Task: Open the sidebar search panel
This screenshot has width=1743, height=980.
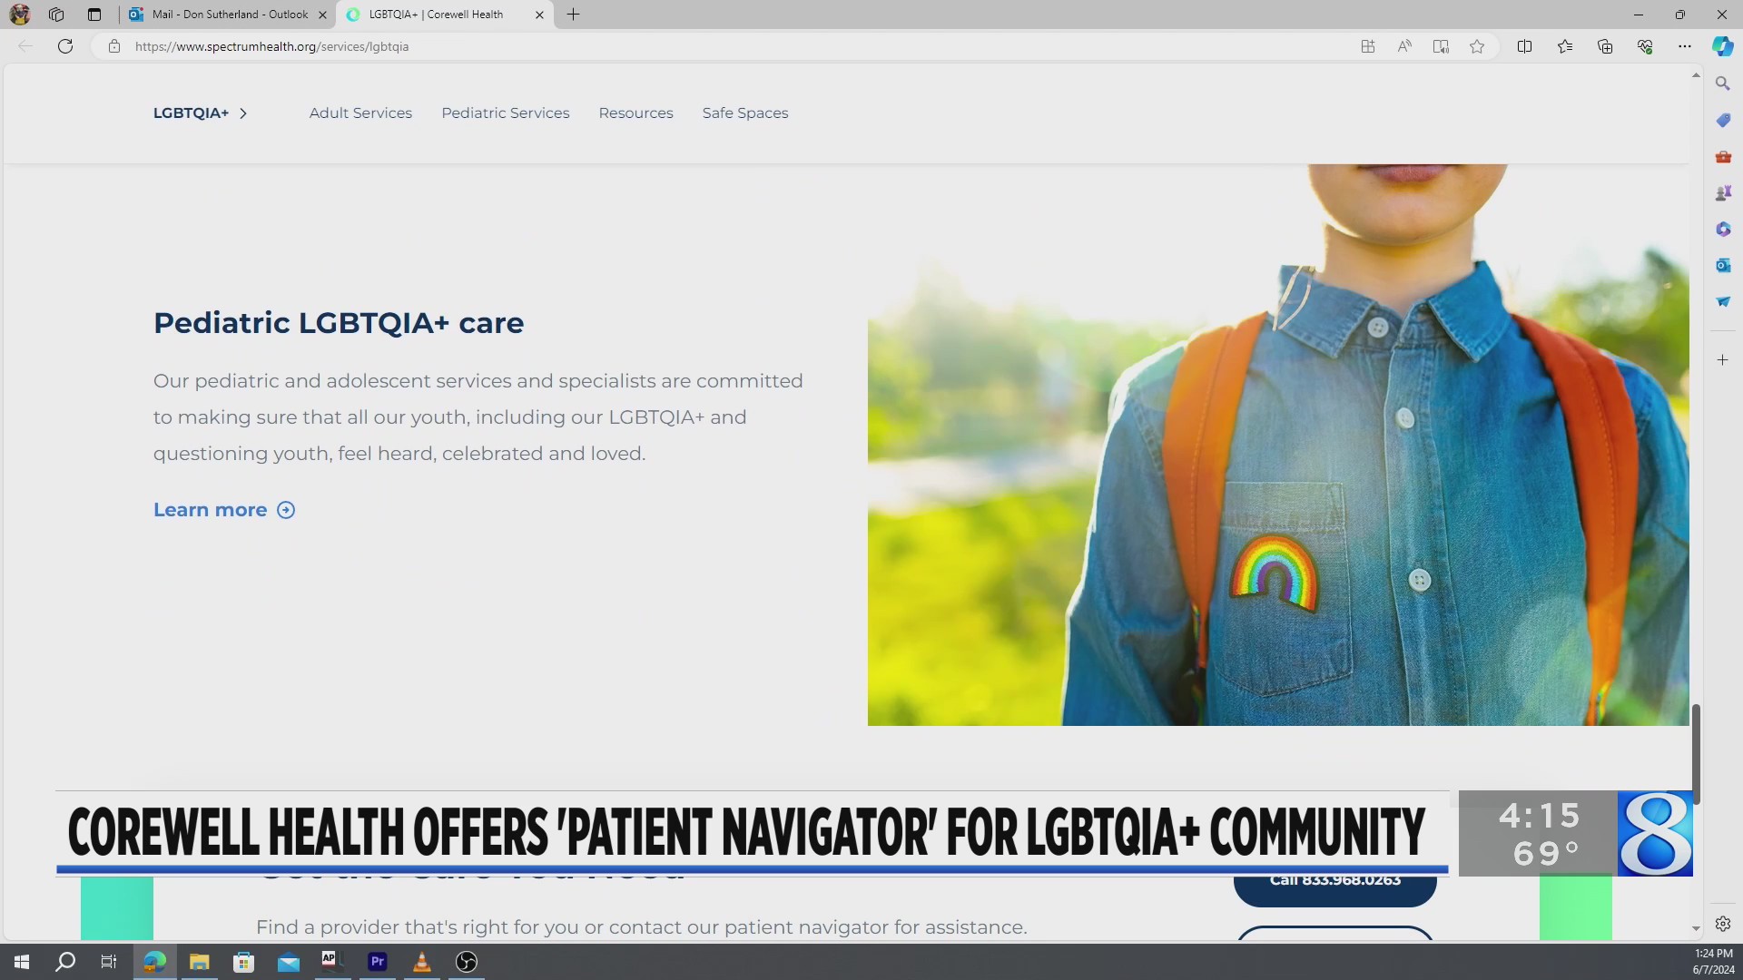Action: 1722,83
